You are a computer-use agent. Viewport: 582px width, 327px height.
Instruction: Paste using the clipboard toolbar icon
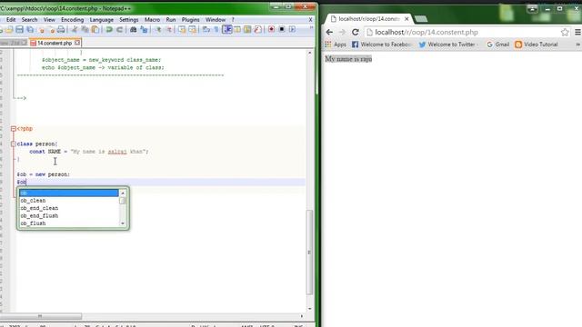pyautogui.click(x=95, y=29)
